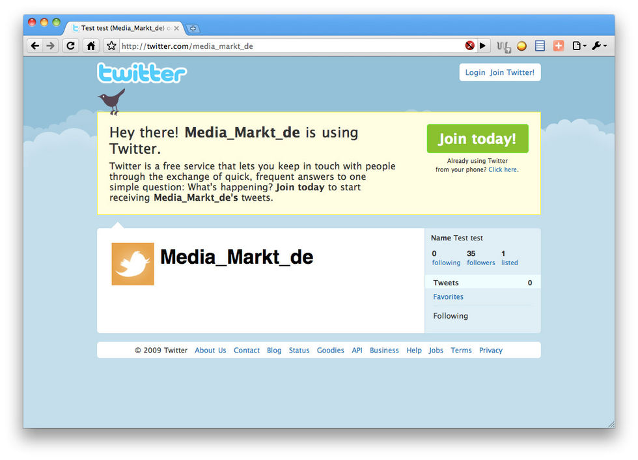Image resolution: width=638 pixels, height=460 pixels.
Task: Bookmark this page with the star icon
Action: click(111, 46)
